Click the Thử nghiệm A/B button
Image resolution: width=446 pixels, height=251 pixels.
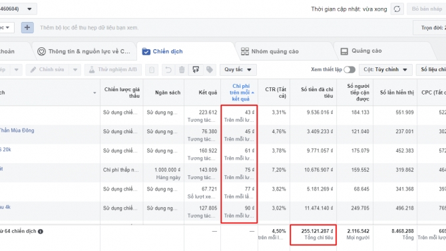coord(113,70)
